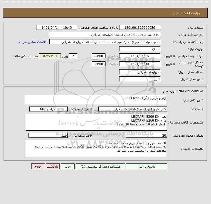This screenshot has width=211, height=204.
Task: Click the priority field 'عادی'
Action: pyautogui.click(x=140, y=49)
